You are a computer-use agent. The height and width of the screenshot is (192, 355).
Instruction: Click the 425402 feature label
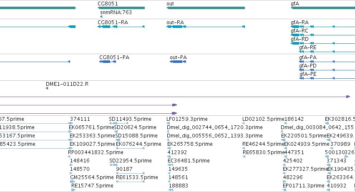(x=293, y=161)
